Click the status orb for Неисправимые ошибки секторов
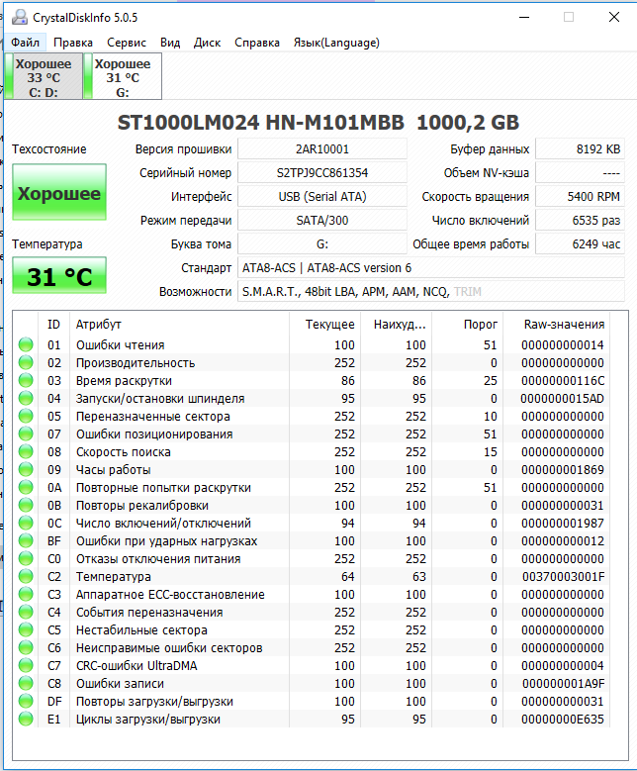Screen dimensions: 637x771 point(26,647)
